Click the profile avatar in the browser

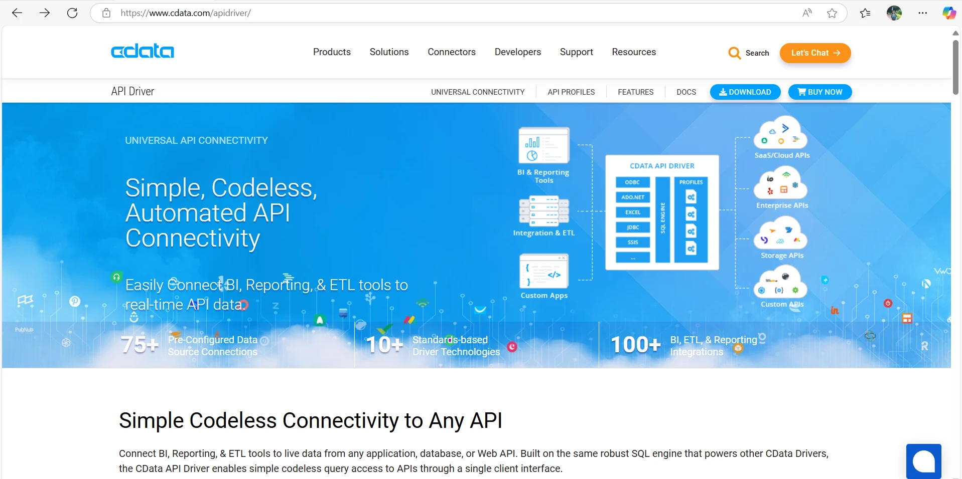pyautogui.click(x=894, y=13)
